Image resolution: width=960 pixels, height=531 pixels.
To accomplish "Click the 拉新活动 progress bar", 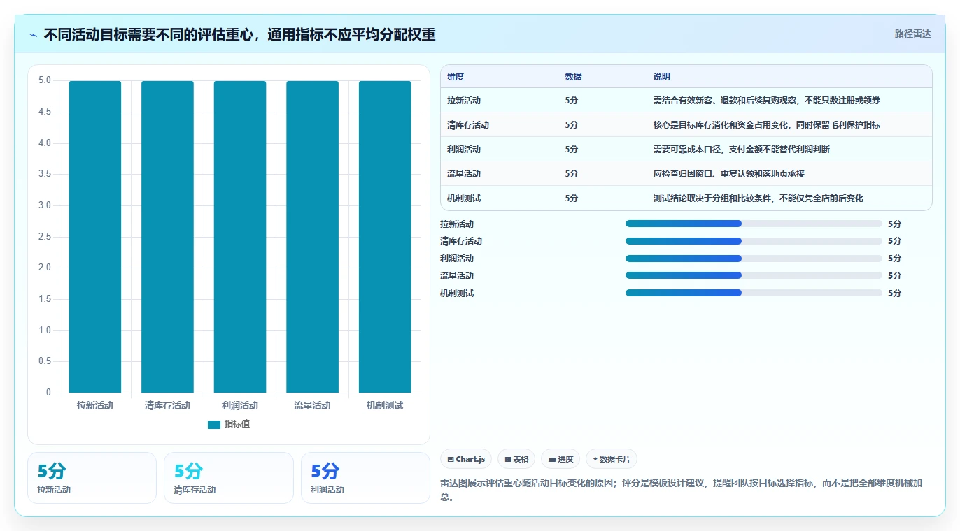I will pos(754,224).
